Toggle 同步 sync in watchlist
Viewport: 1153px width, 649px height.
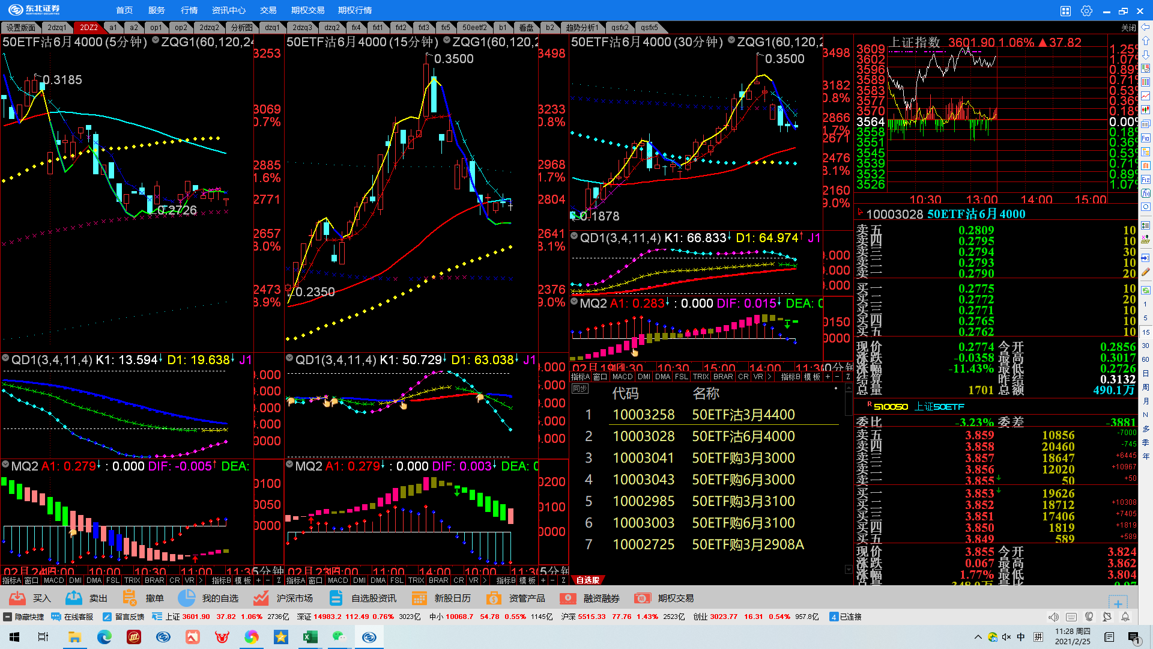pos(580,389)
